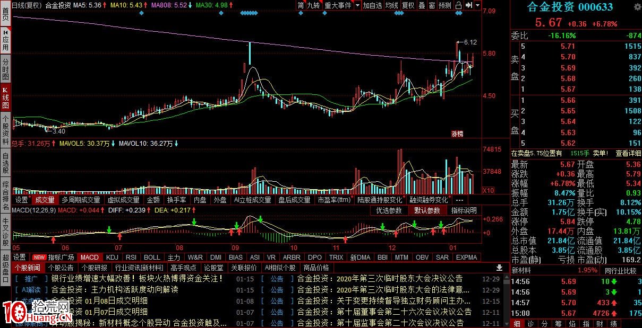Screen dimensions: 642x328
Task: Select the 市盈率(ttm) tab
Action: click(x=334, y=200)
